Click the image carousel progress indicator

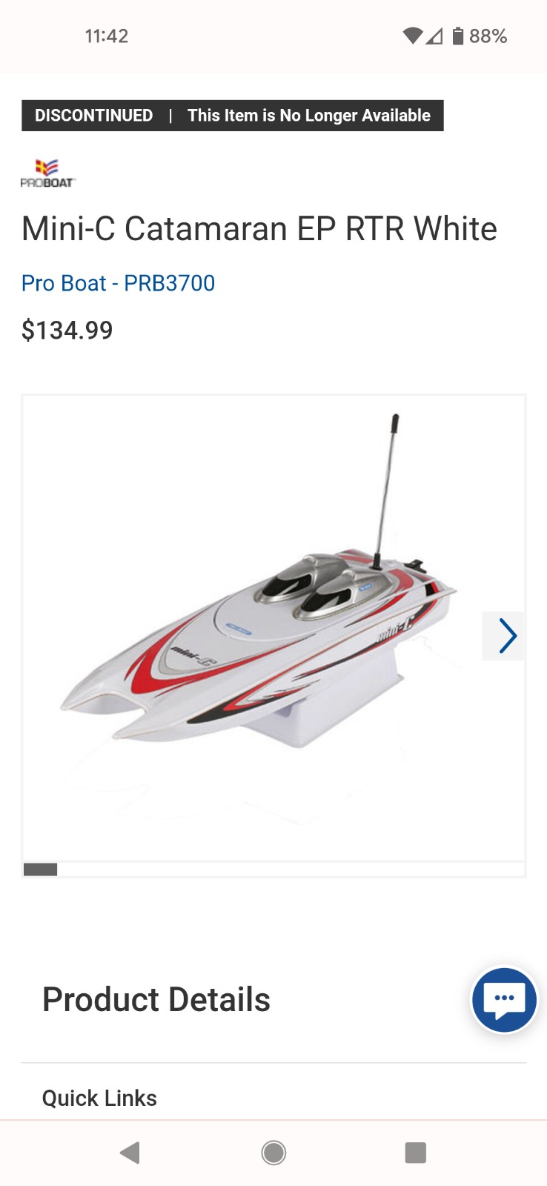[x=273, y=869]
